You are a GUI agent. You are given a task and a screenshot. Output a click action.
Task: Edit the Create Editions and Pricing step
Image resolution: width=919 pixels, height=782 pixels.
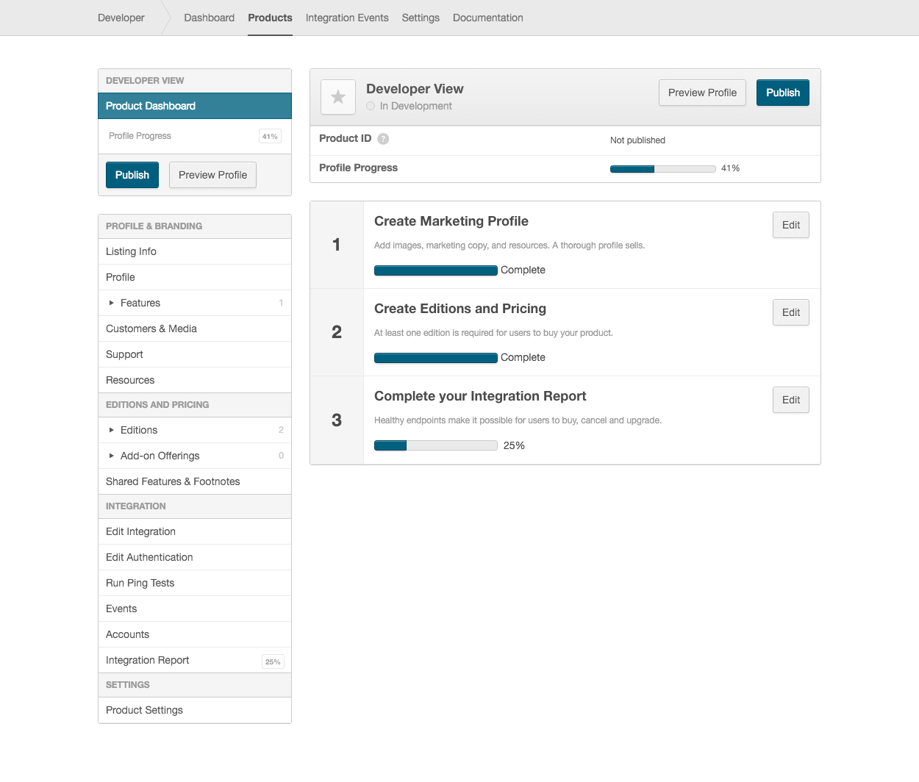(791, 312)
